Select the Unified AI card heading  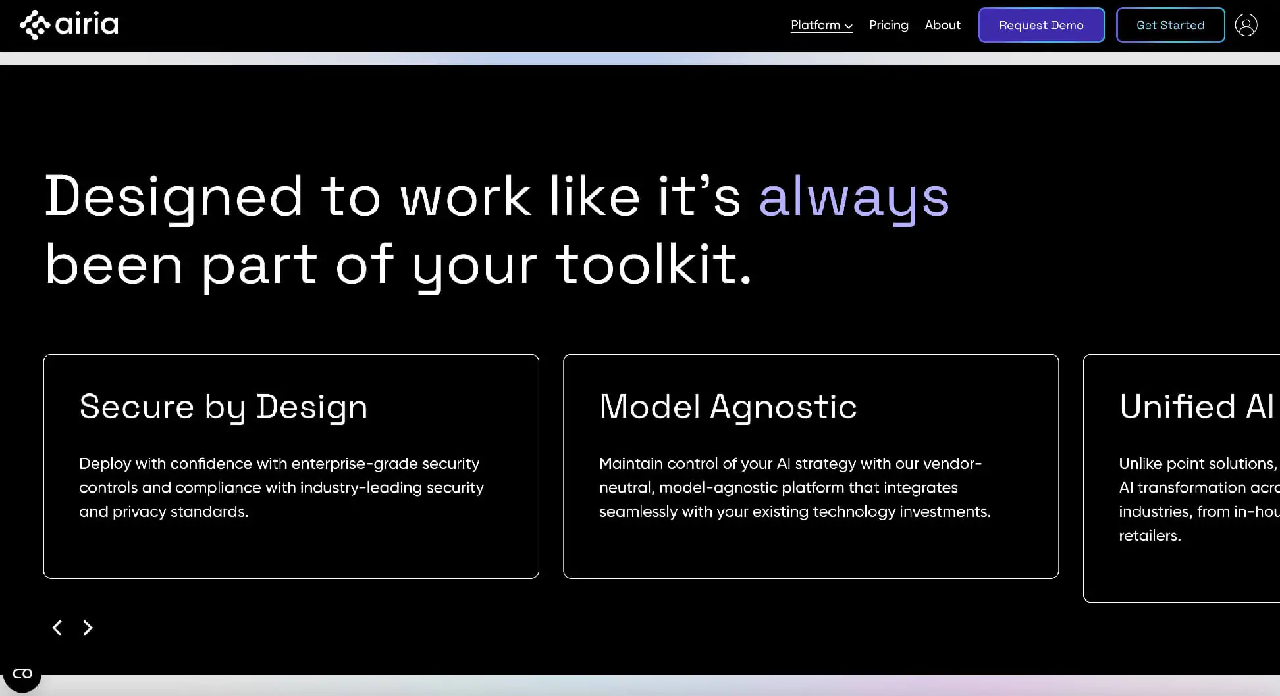1198,407
